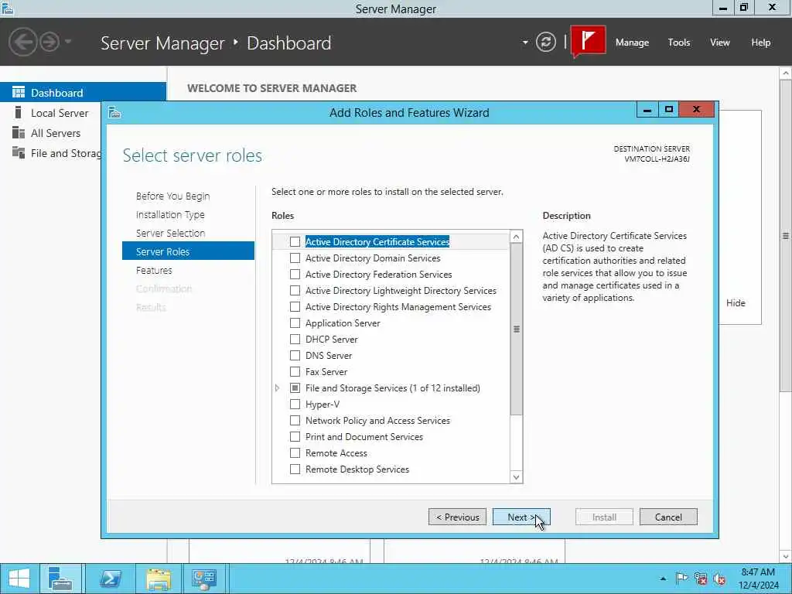Click Server Manager main window scrollbar
The height and width of the screenshot is (594, 792).
tap(786, 235)
